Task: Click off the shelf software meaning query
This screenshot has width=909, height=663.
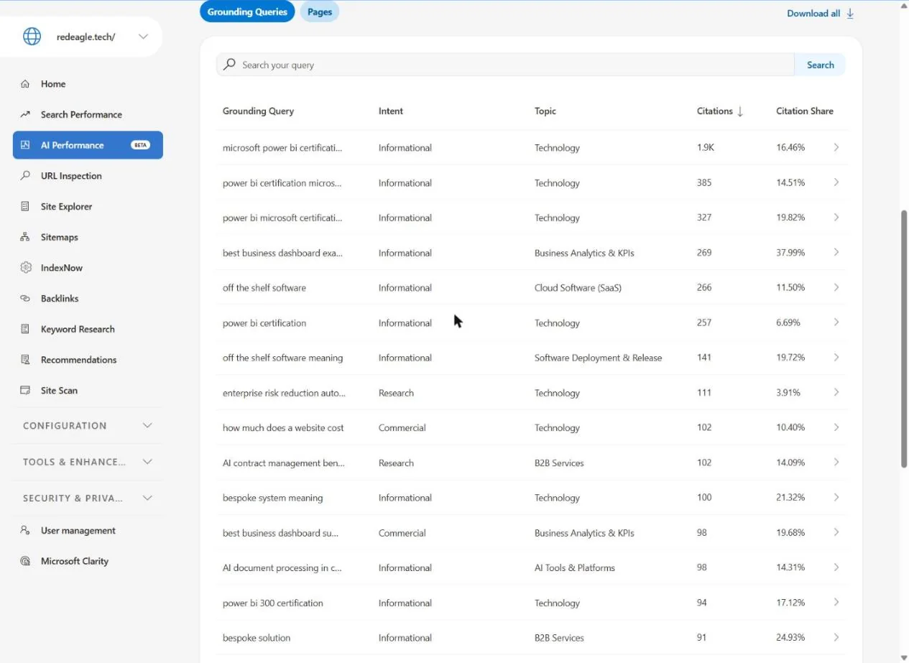Action: 282,358
